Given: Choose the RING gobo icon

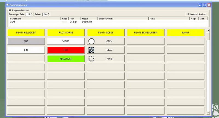Looking at the screenshot, I should tap(91, 59).
